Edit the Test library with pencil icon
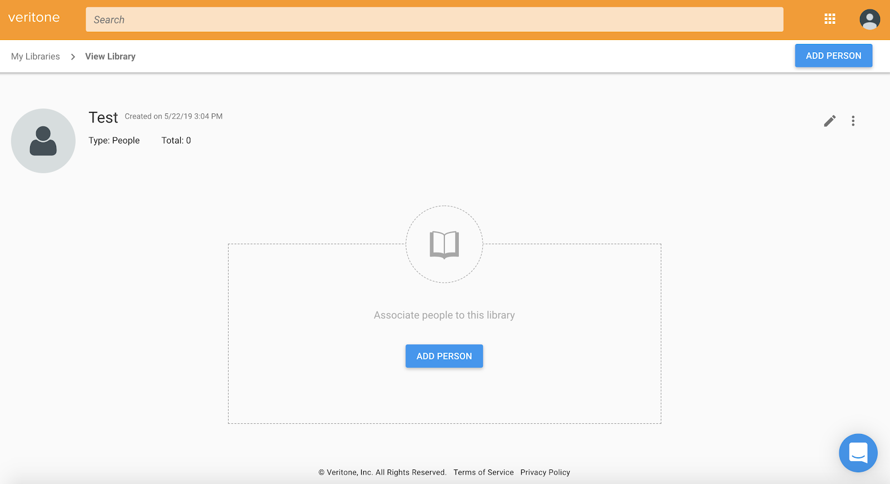Image resolution: width=890 pixels, height=484 pixels. coord(830,121)
